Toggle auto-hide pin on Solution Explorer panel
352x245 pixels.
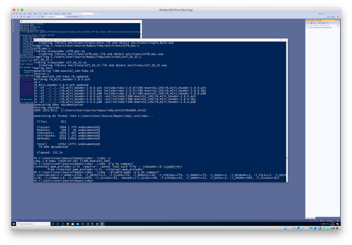tap(337, 20)
